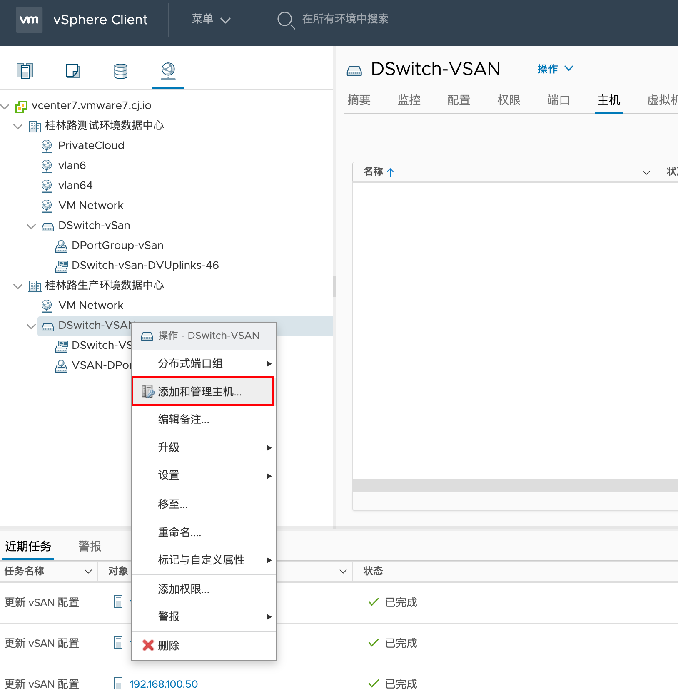The height and width of the screenshot is (691, 678).
Task: Open the 近期任务 tab
Action: [x=28, y=546]
